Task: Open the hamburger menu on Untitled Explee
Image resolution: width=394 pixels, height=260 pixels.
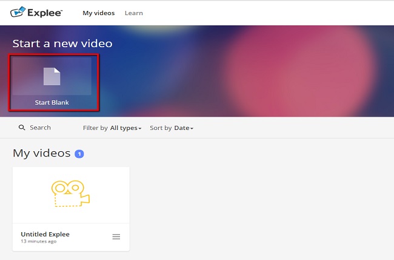Action: click(116, 237)
